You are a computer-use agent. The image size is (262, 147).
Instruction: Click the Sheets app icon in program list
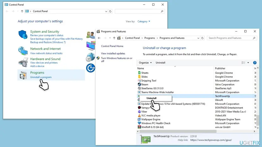[x=139, y=73]
